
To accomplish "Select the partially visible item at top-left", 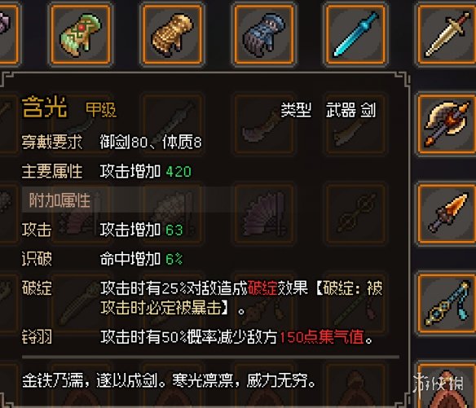I will click(x=8, y=34).
